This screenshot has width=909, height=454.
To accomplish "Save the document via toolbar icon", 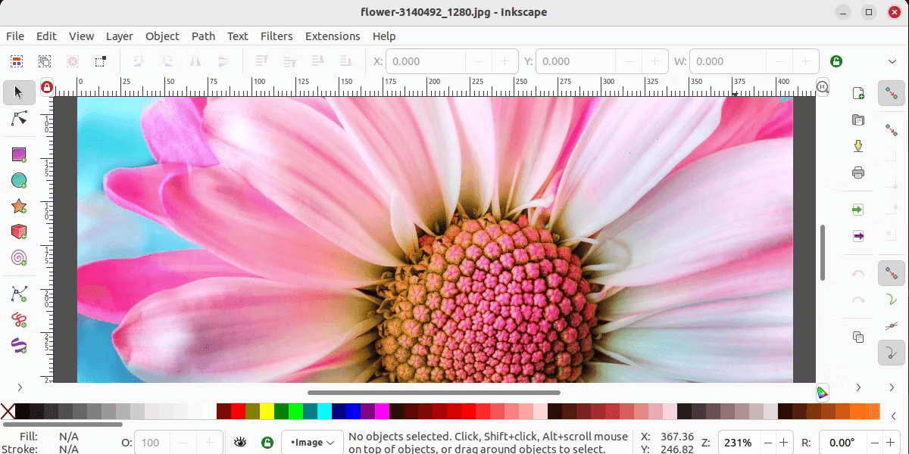I will point(858,146).
